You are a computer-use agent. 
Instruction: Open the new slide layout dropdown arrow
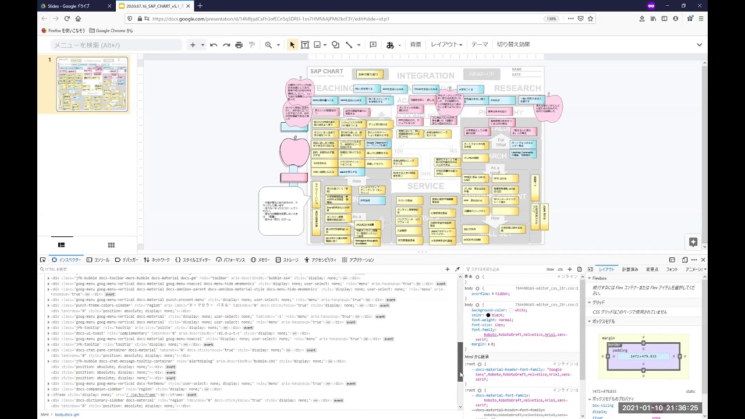203,45
